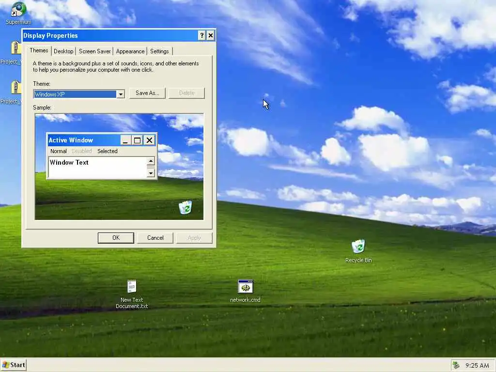Close the Display Properties dialog
Image resolution: width=496 pixels, height=372 pixels.
click(x=211, y=35)
